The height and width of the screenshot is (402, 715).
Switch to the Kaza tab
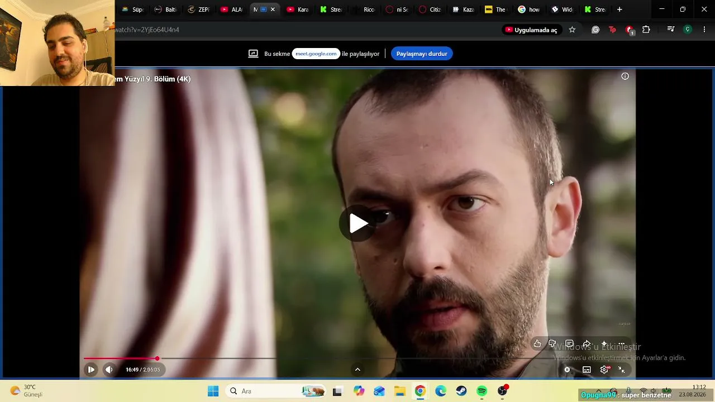click(x=464, y=9)
